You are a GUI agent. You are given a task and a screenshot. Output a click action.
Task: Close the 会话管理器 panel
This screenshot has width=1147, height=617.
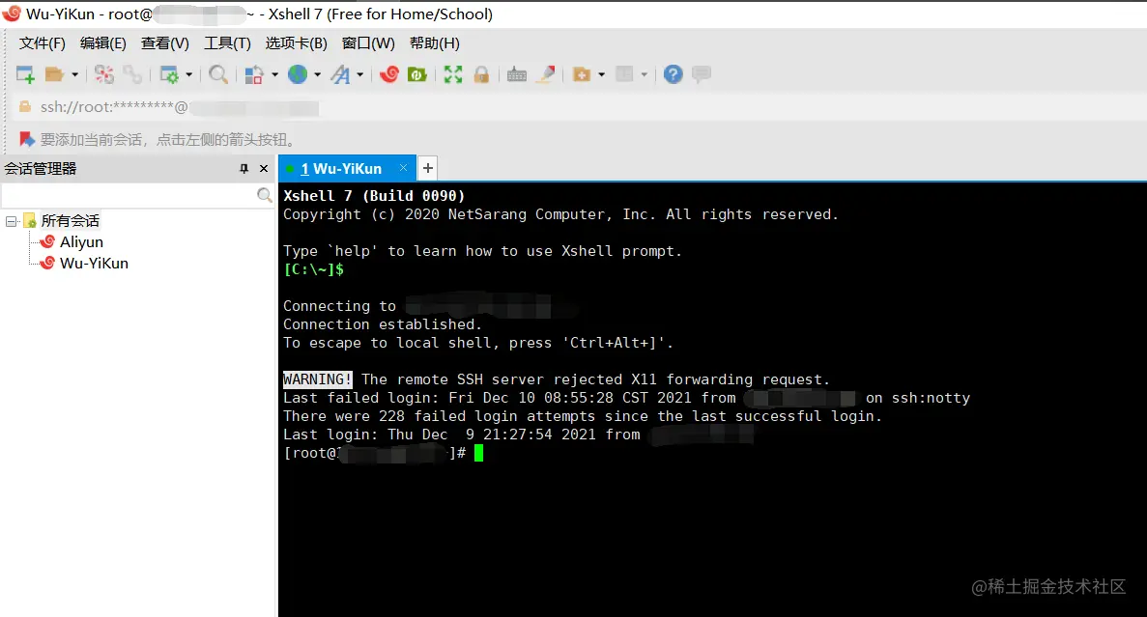coord(264,169)
